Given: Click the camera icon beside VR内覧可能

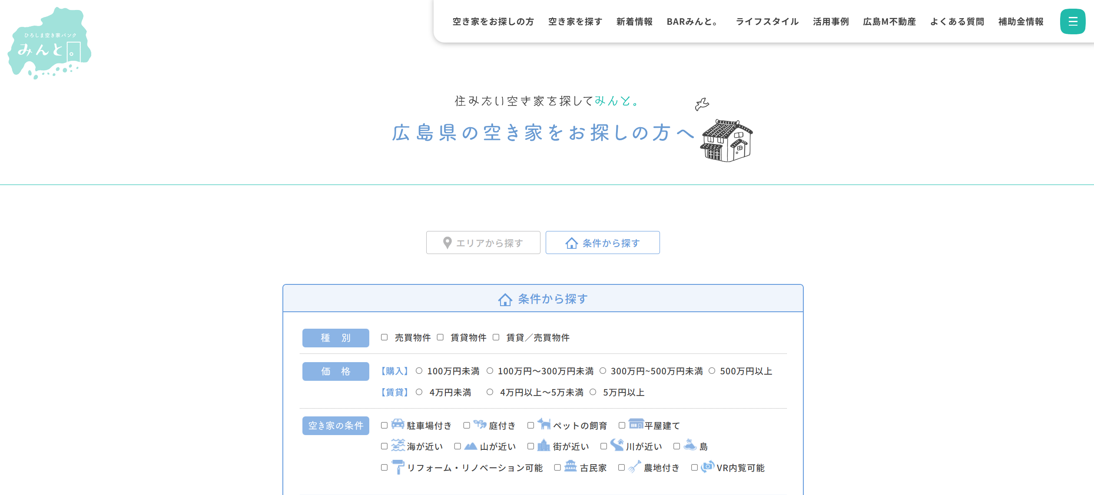Looking at the screenshot, I should (x=707, y=467).
